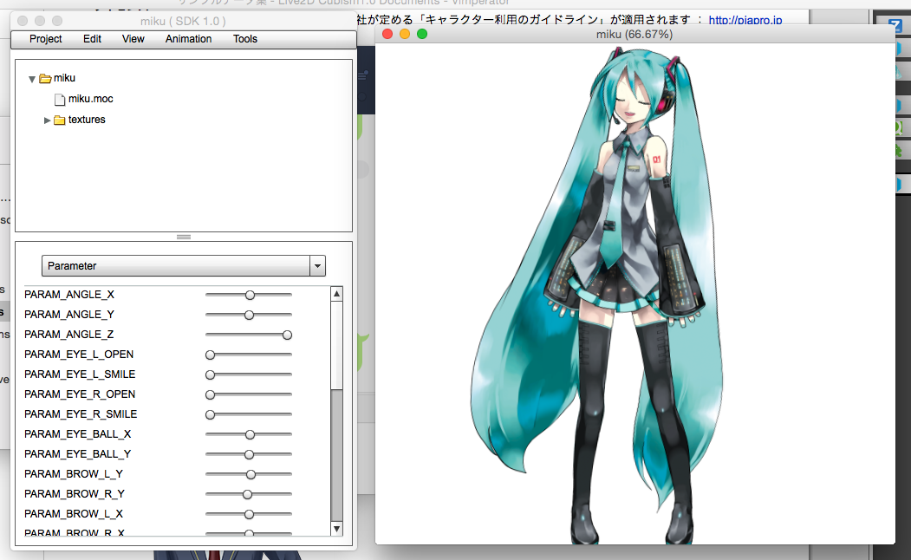Click the PARAM_EYE_R_SMILE label
Viewport: 911px width, 560px height.
tap(81, 414)
